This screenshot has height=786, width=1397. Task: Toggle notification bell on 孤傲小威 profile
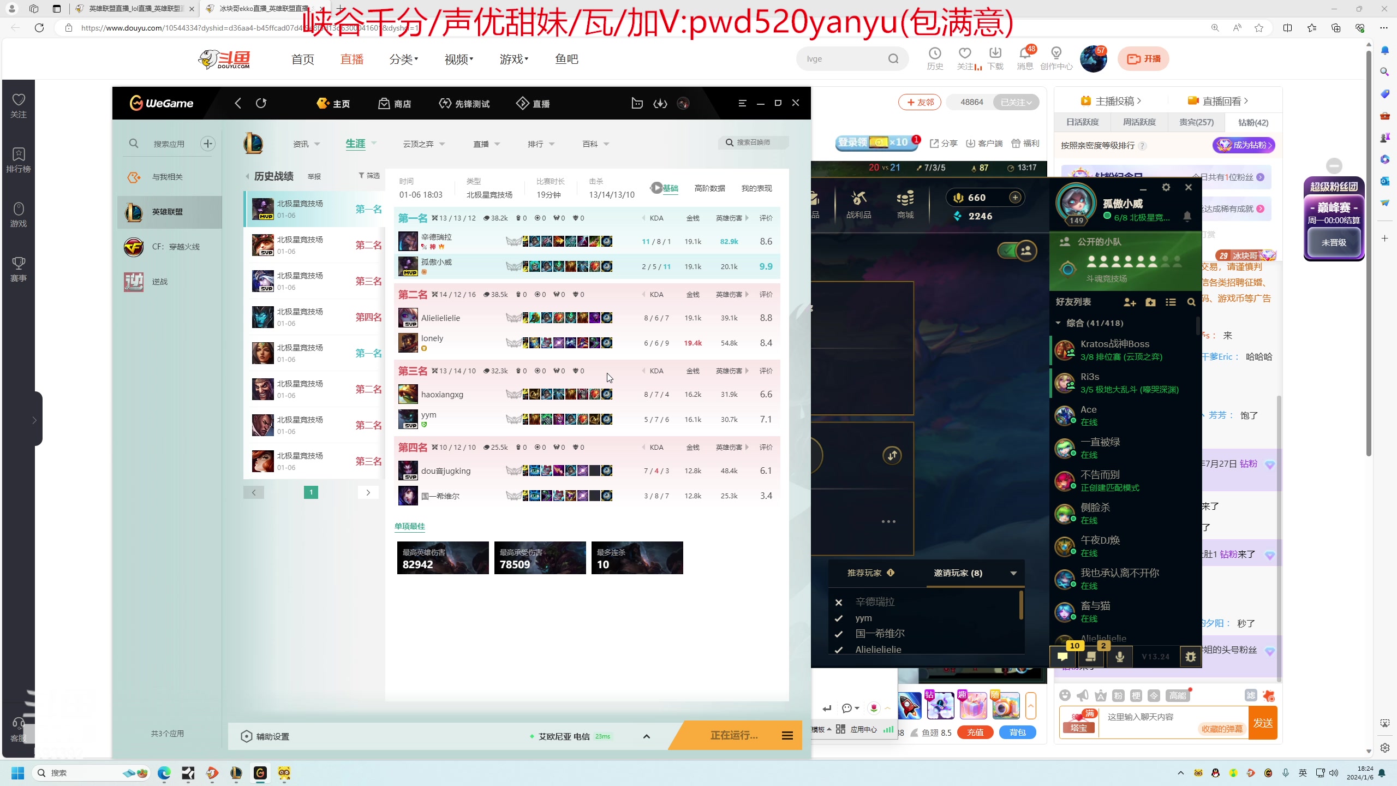coord(1187,216)
